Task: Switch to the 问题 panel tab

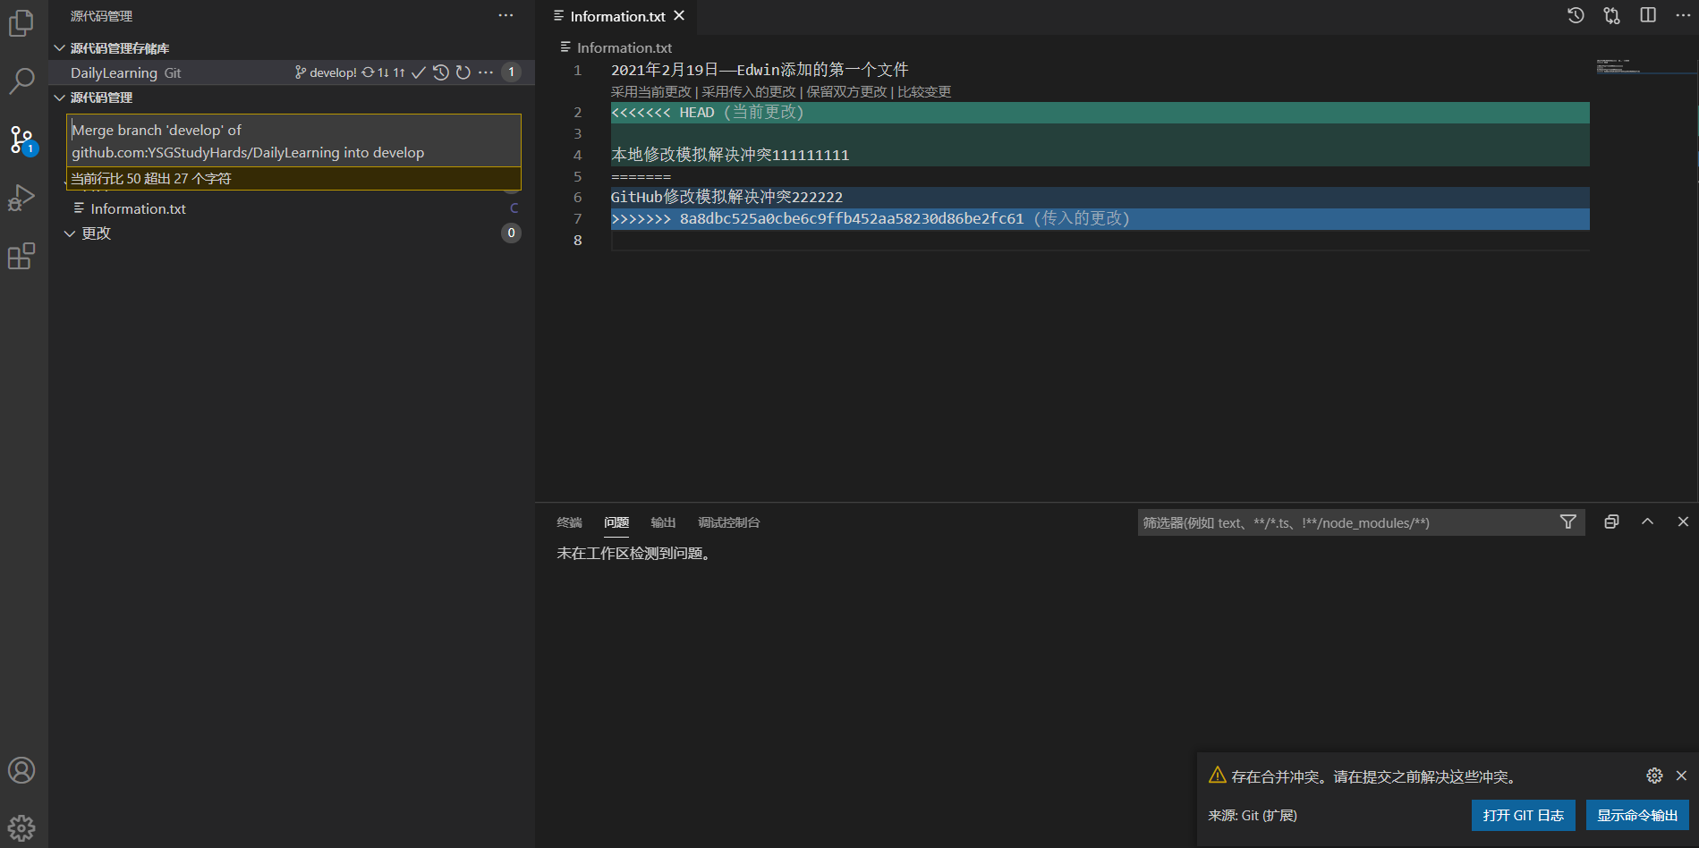Action: [x=616, y=522]
